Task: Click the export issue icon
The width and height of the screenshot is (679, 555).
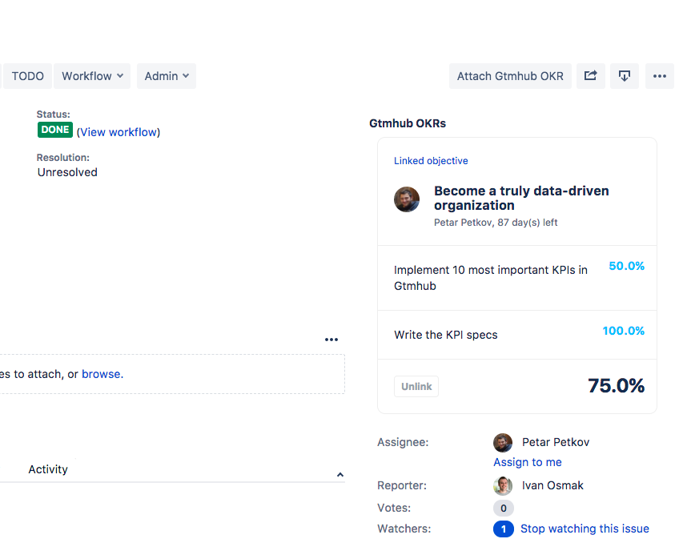Action: coord(625,76)
